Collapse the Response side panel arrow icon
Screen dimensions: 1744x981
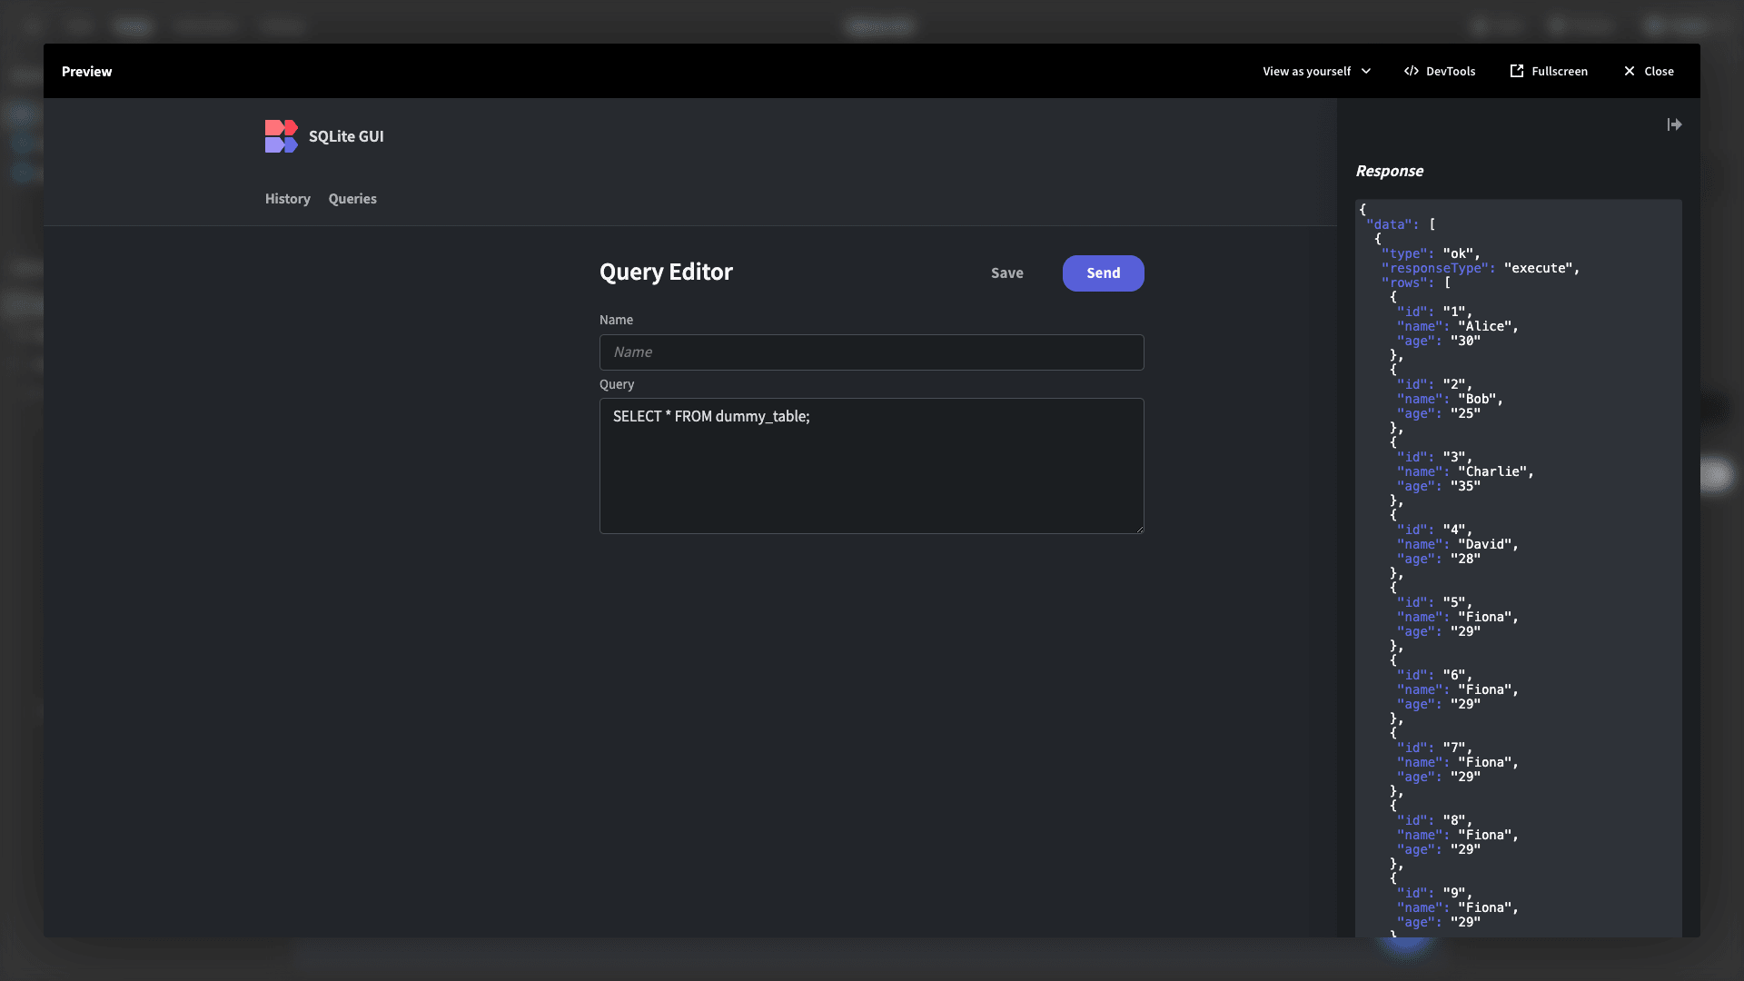1674,124
